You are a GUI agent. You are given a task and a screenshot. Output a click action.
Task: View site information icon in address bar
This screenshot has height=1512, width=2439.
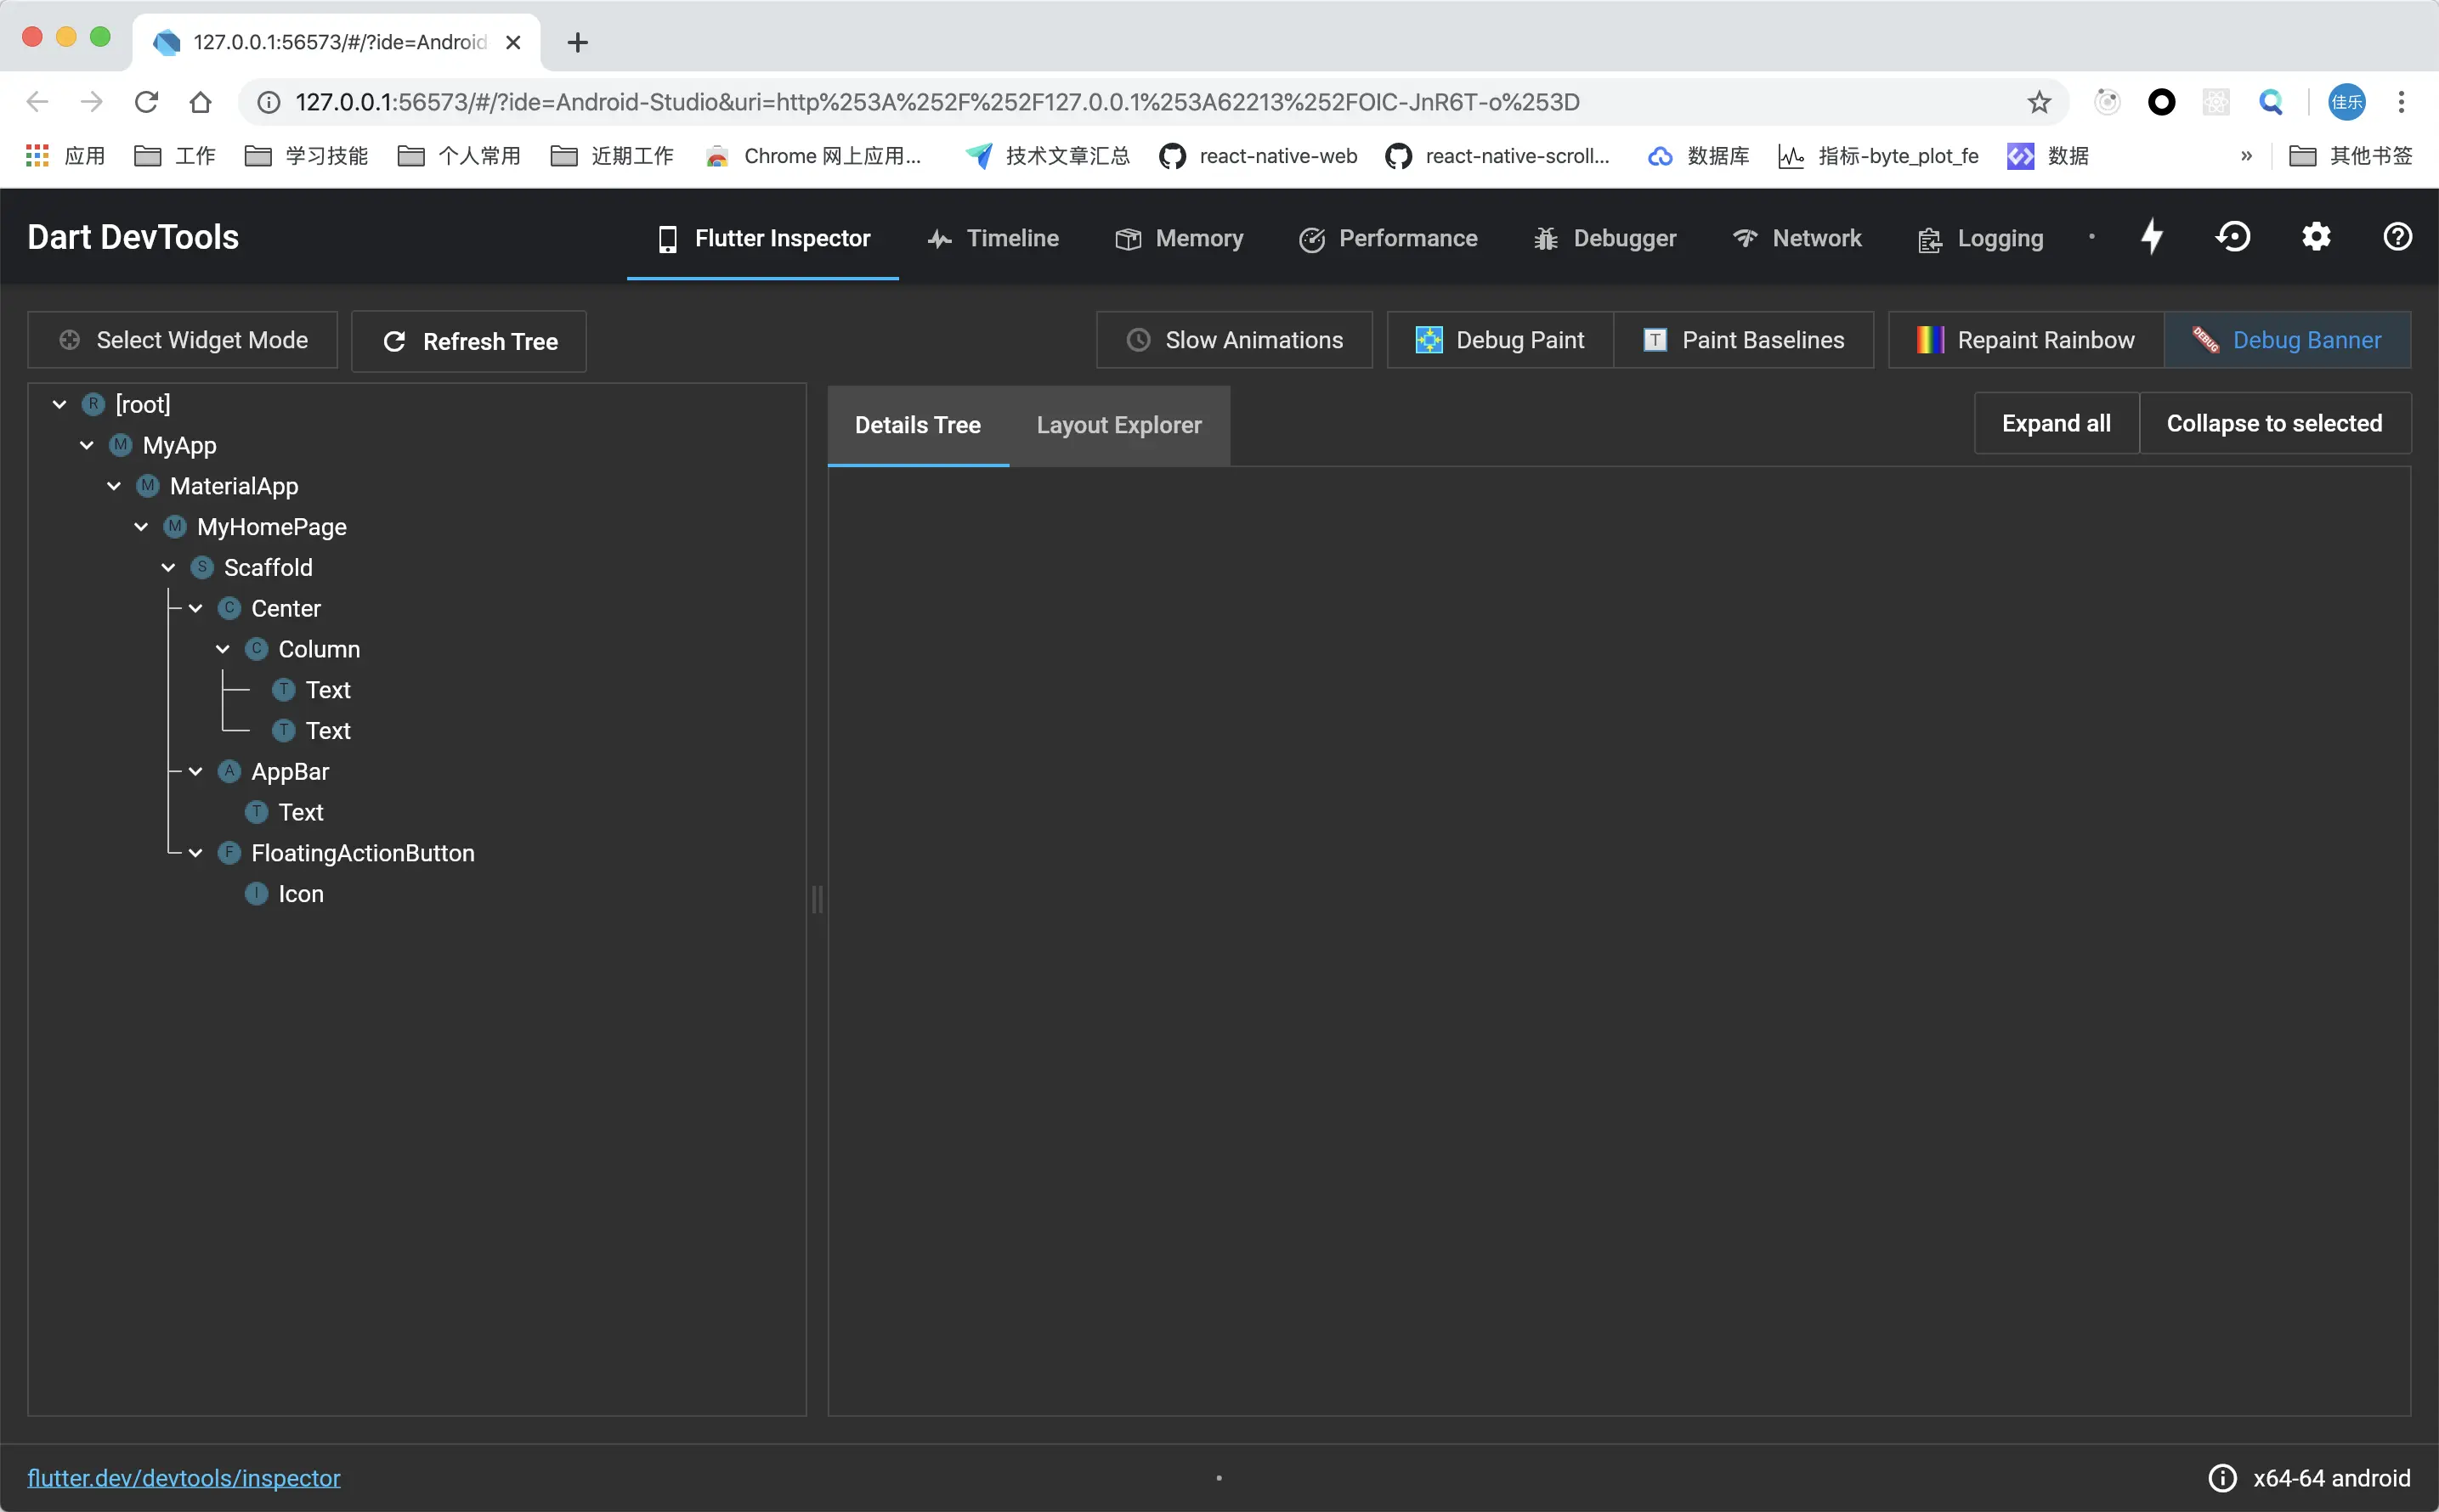[x=268, y=102]
